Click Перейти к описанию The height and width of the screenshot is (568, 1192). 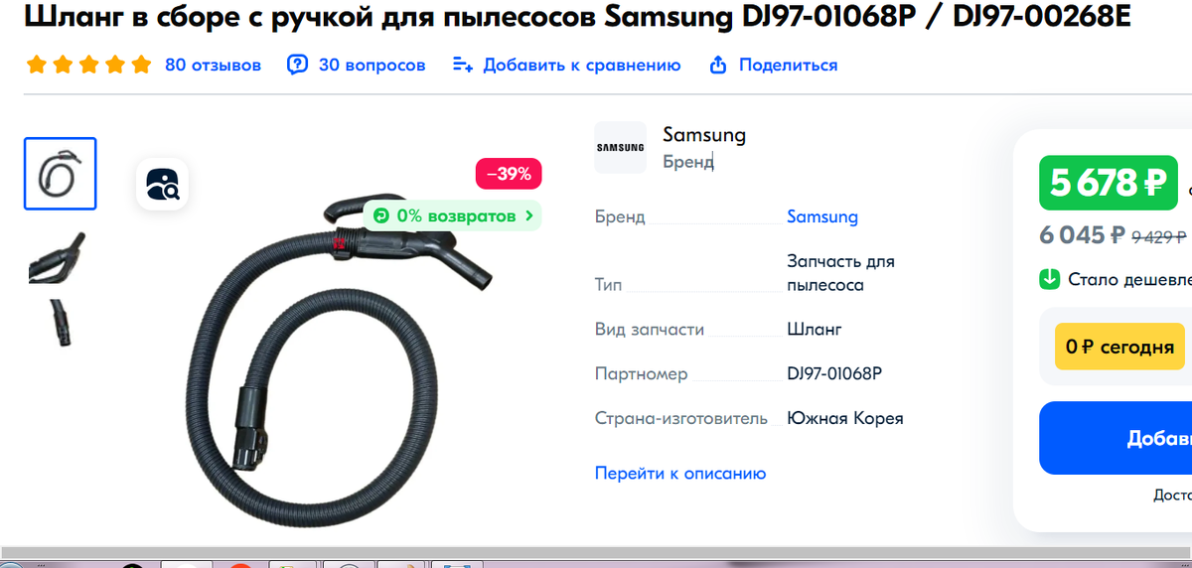point(680,474)
